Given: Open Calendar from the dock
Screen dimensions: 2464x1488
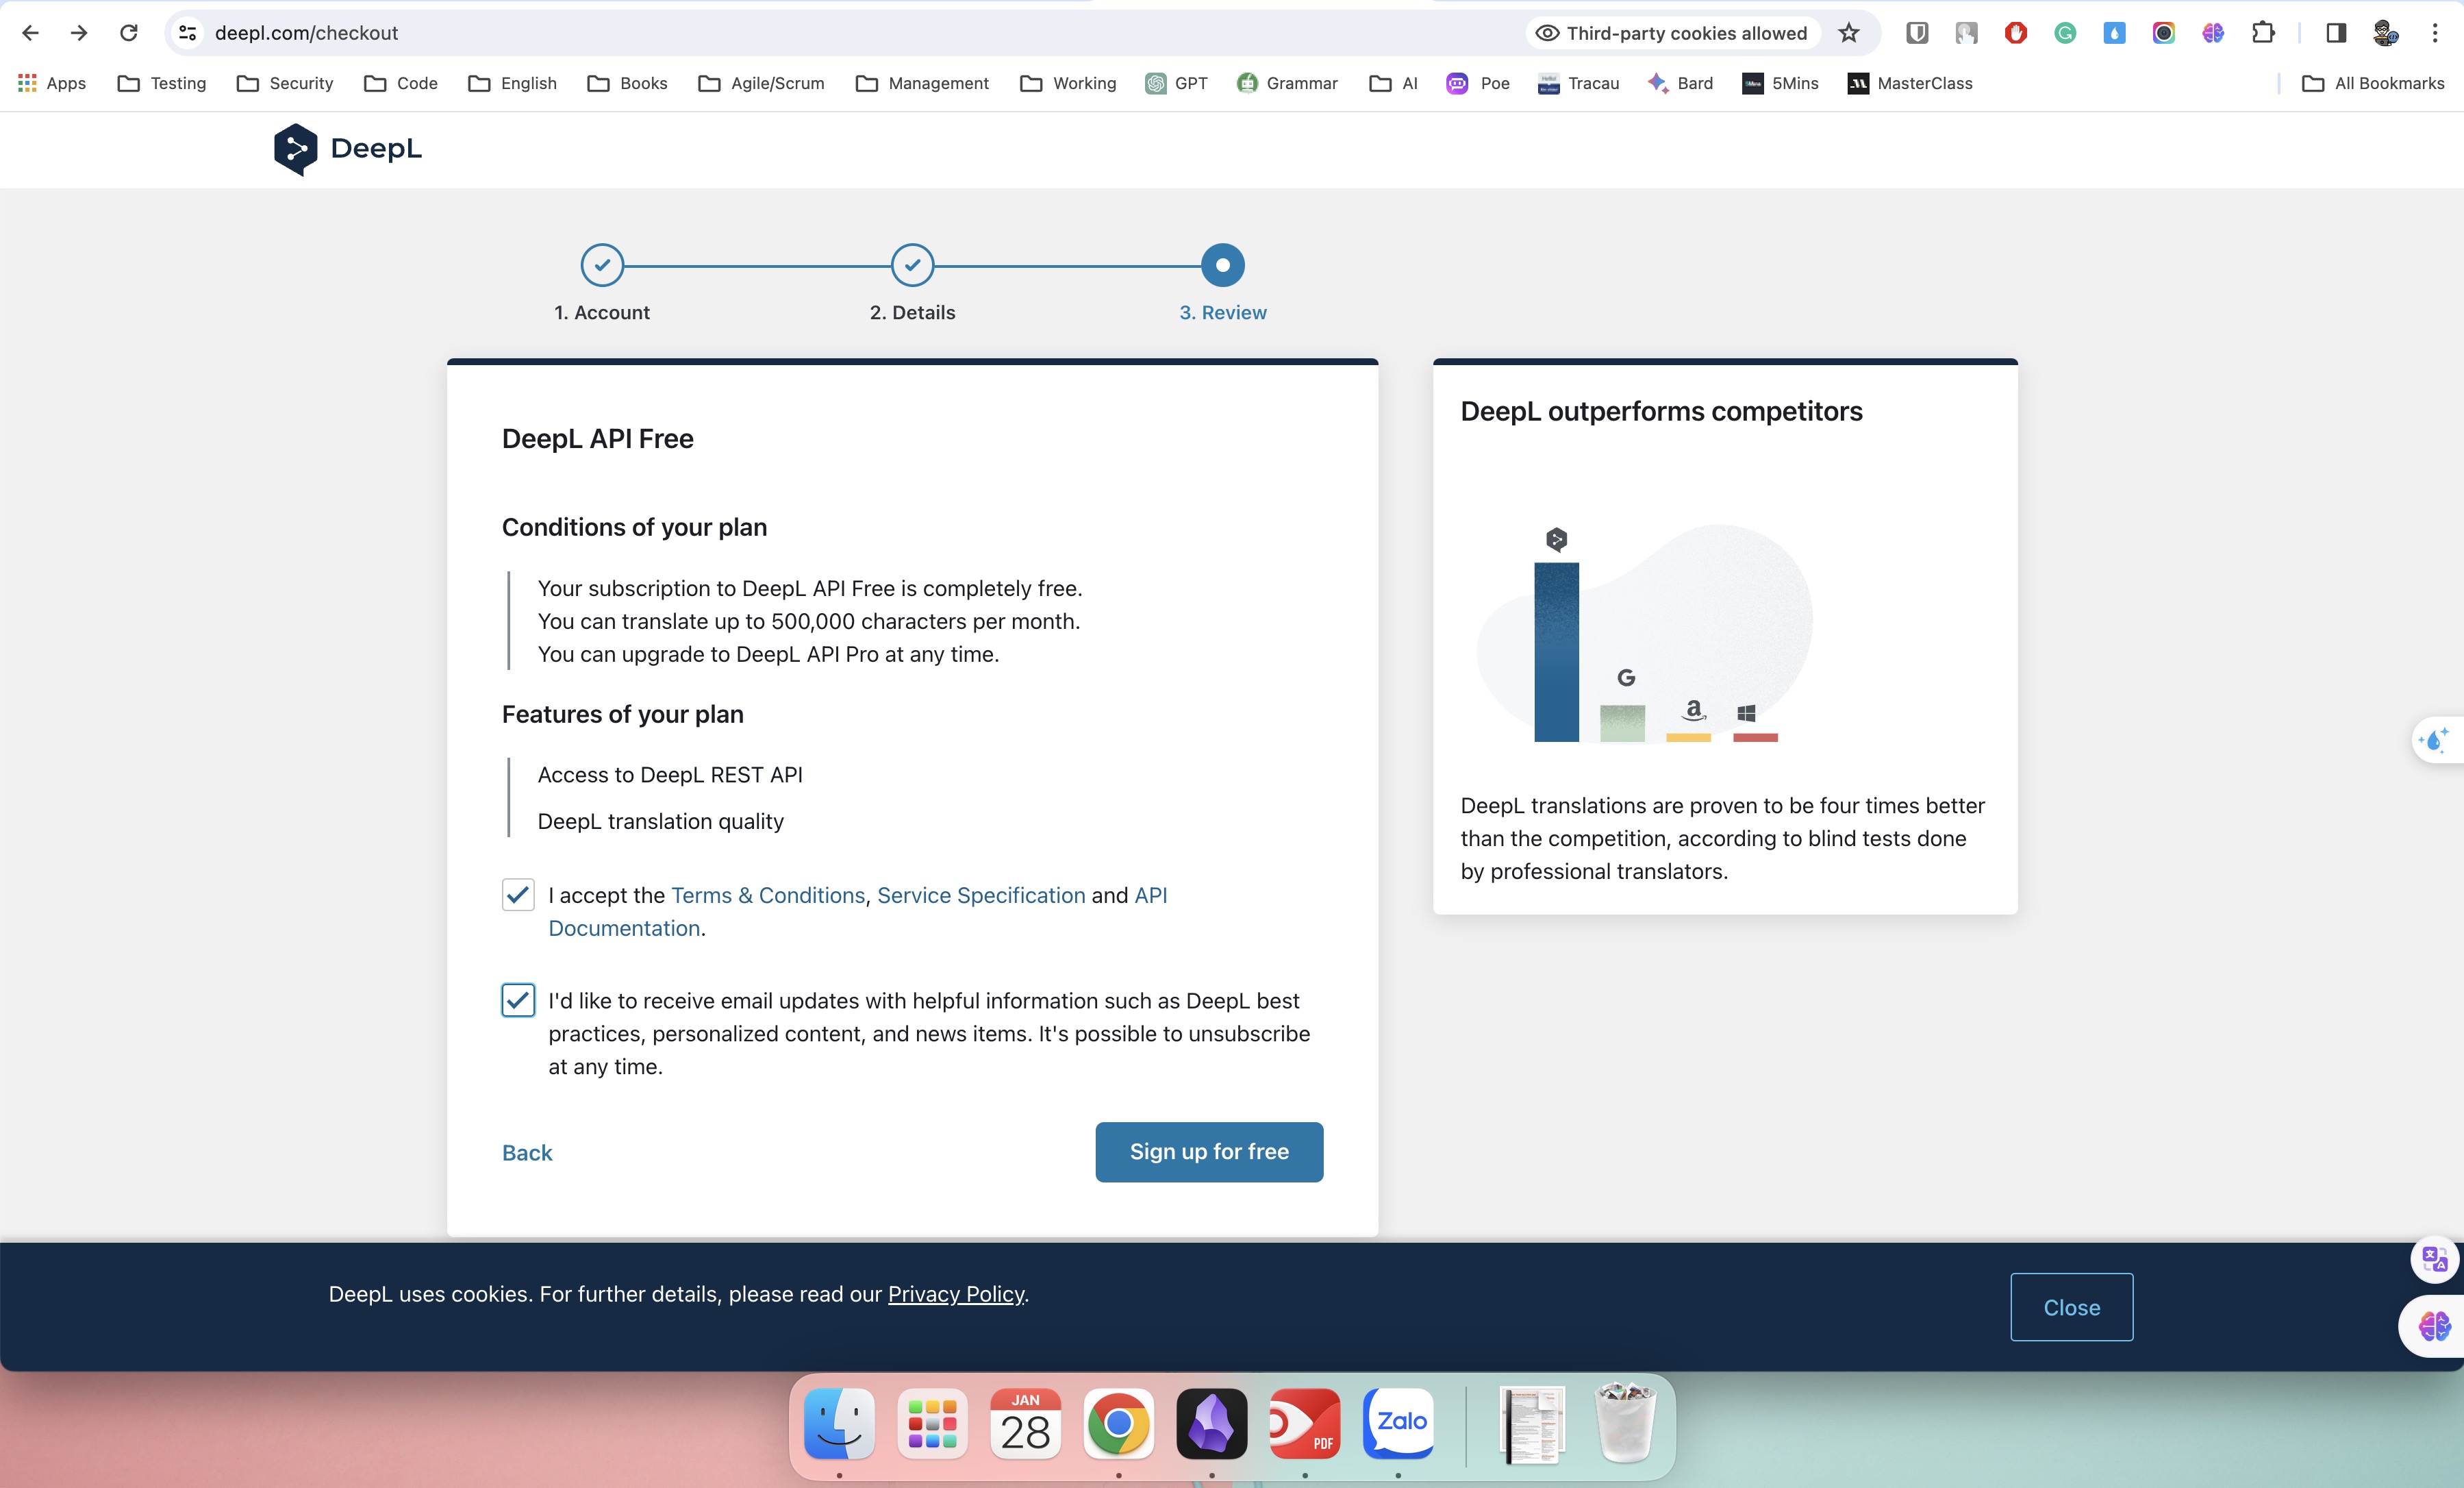Looking at the screenshot, I should 1025,1423.
